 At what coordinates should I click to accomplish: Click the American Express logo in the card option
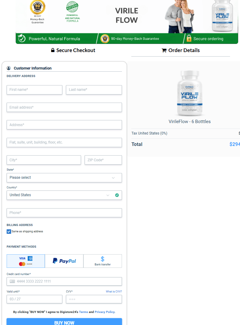[30, 258]
